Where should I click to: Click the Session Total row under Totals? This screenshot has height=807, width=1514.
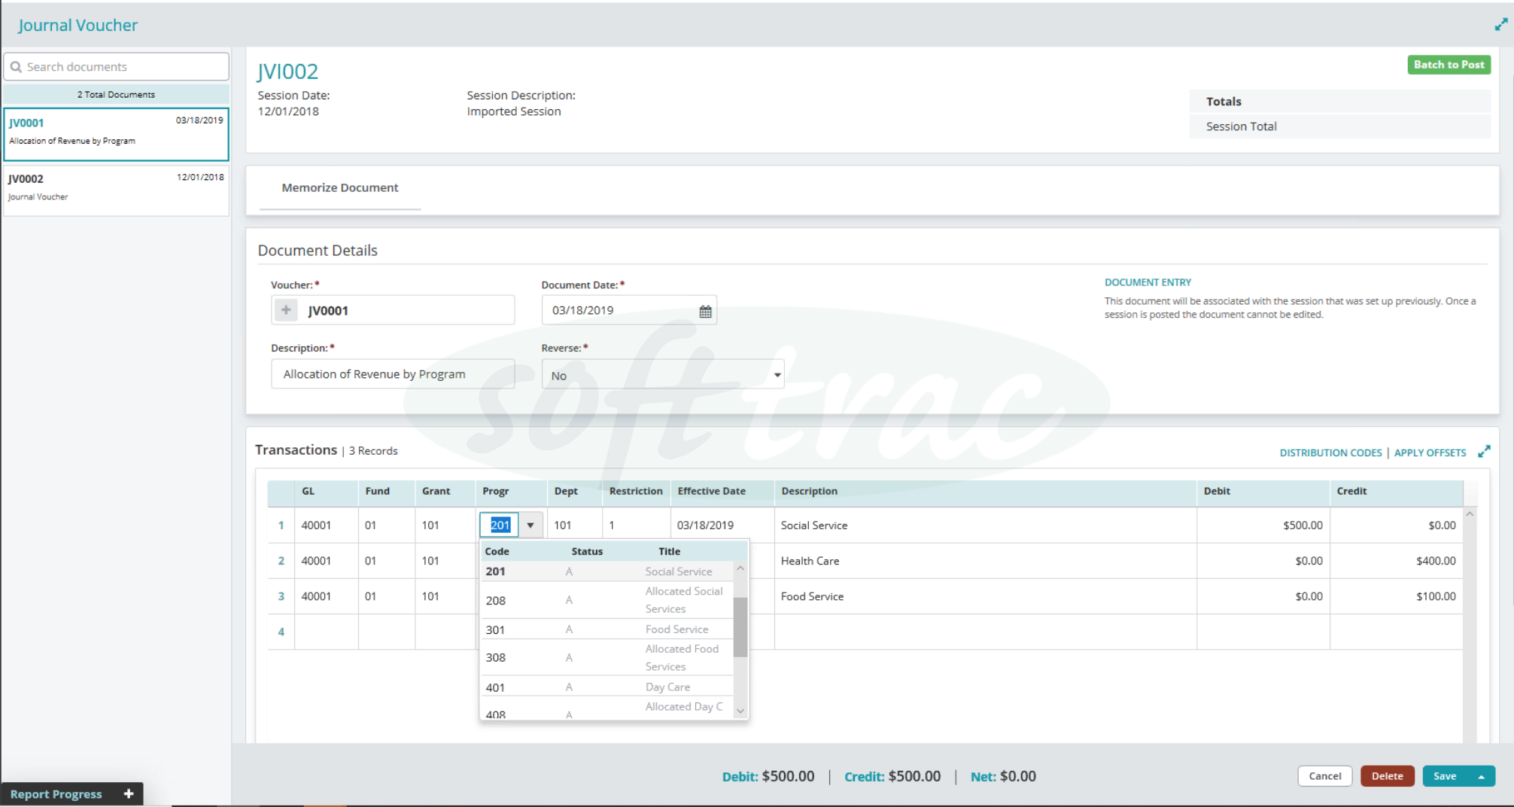1339,126
